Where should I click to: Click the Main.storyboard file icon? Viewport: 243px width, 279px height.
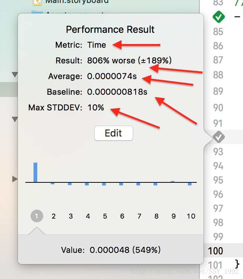37,2
